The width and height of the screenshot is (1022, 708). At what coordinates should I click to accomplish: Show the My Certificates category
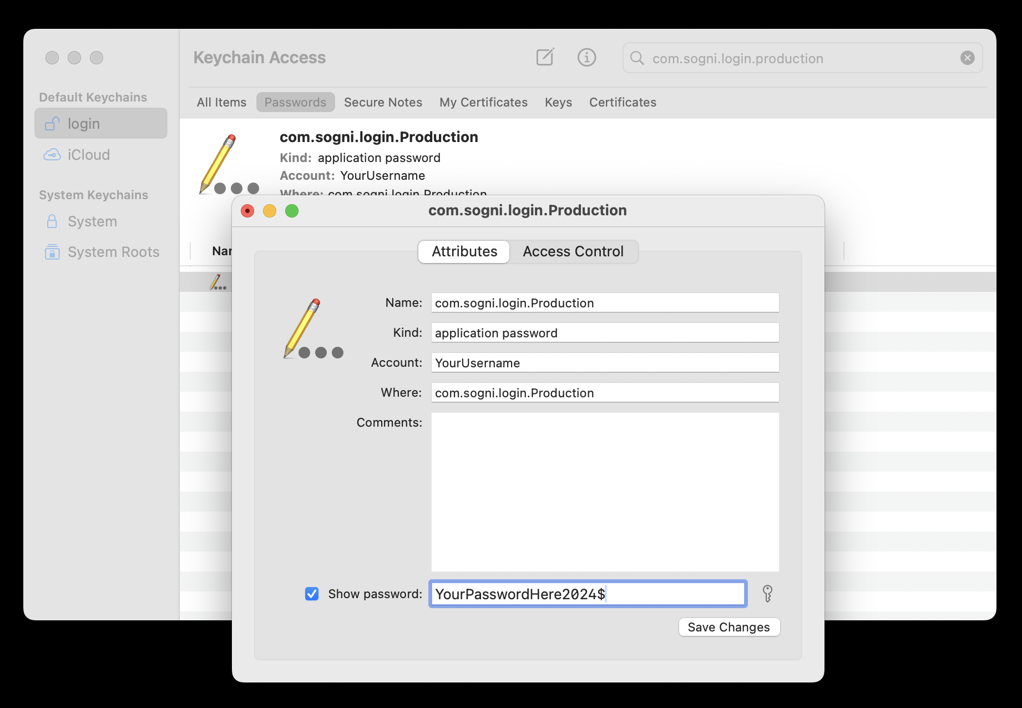[x=483, y=102]
